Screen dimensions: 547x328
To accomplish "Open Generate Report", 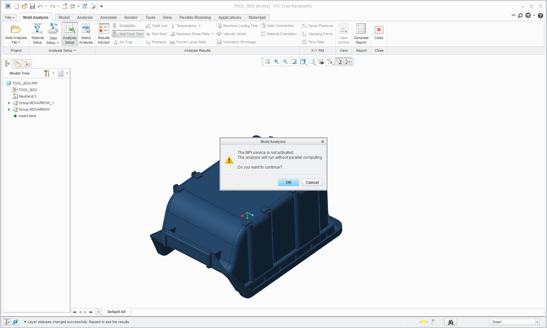I will click(361, 34).
